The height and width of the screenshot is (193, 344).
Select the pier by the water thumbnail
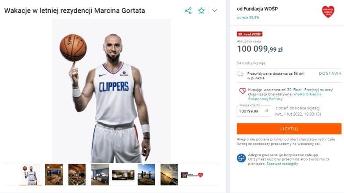pos(146,174)
